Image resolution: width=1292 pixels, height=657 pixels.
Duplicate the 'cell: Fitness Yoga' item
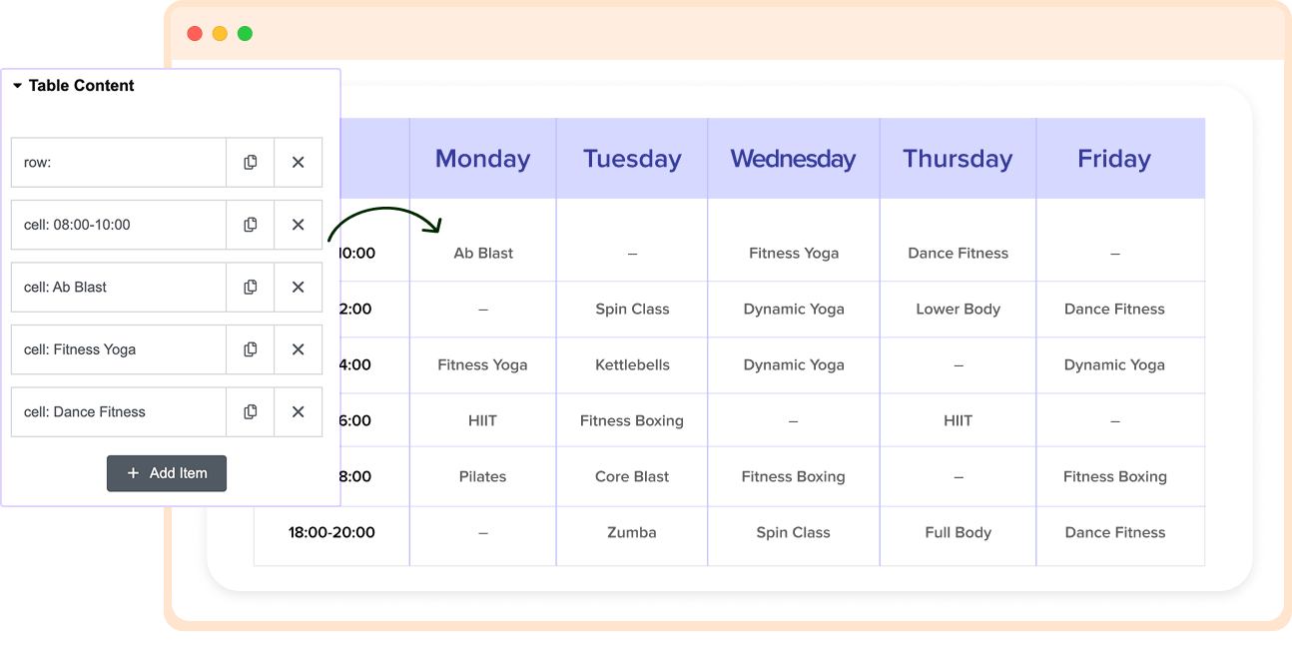click(x=251, y=349)
